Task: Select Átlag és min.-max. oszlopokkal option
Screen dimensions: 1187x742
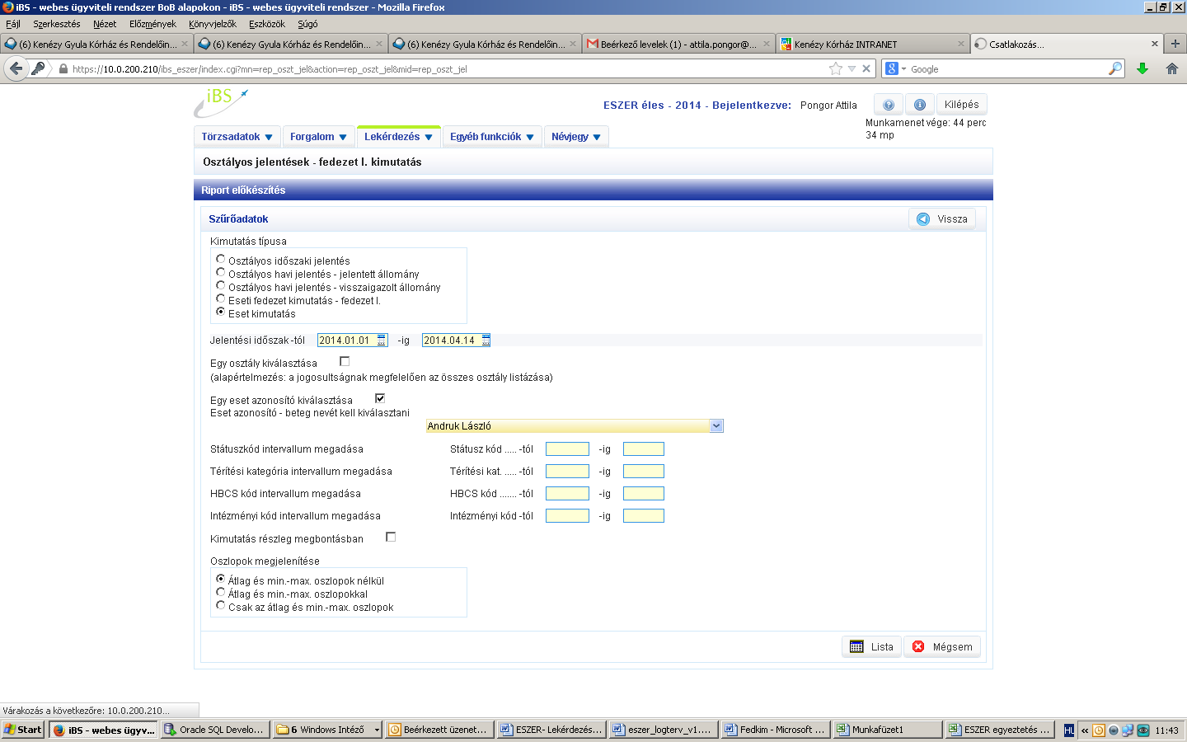Action: [x=220, y=592]
